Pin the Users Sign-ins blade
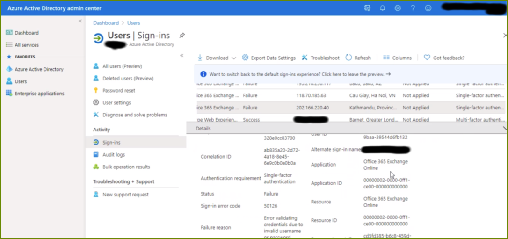This screenshot has height=239, width=508. click(182, 35)
